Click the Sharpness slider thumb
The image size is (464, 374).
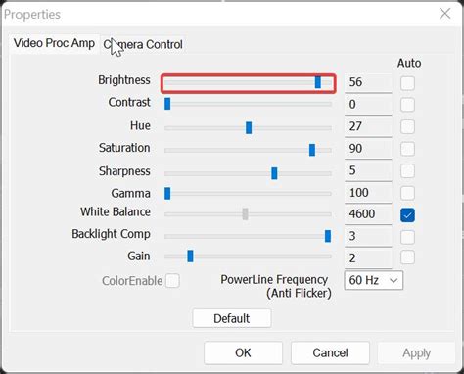274,173
